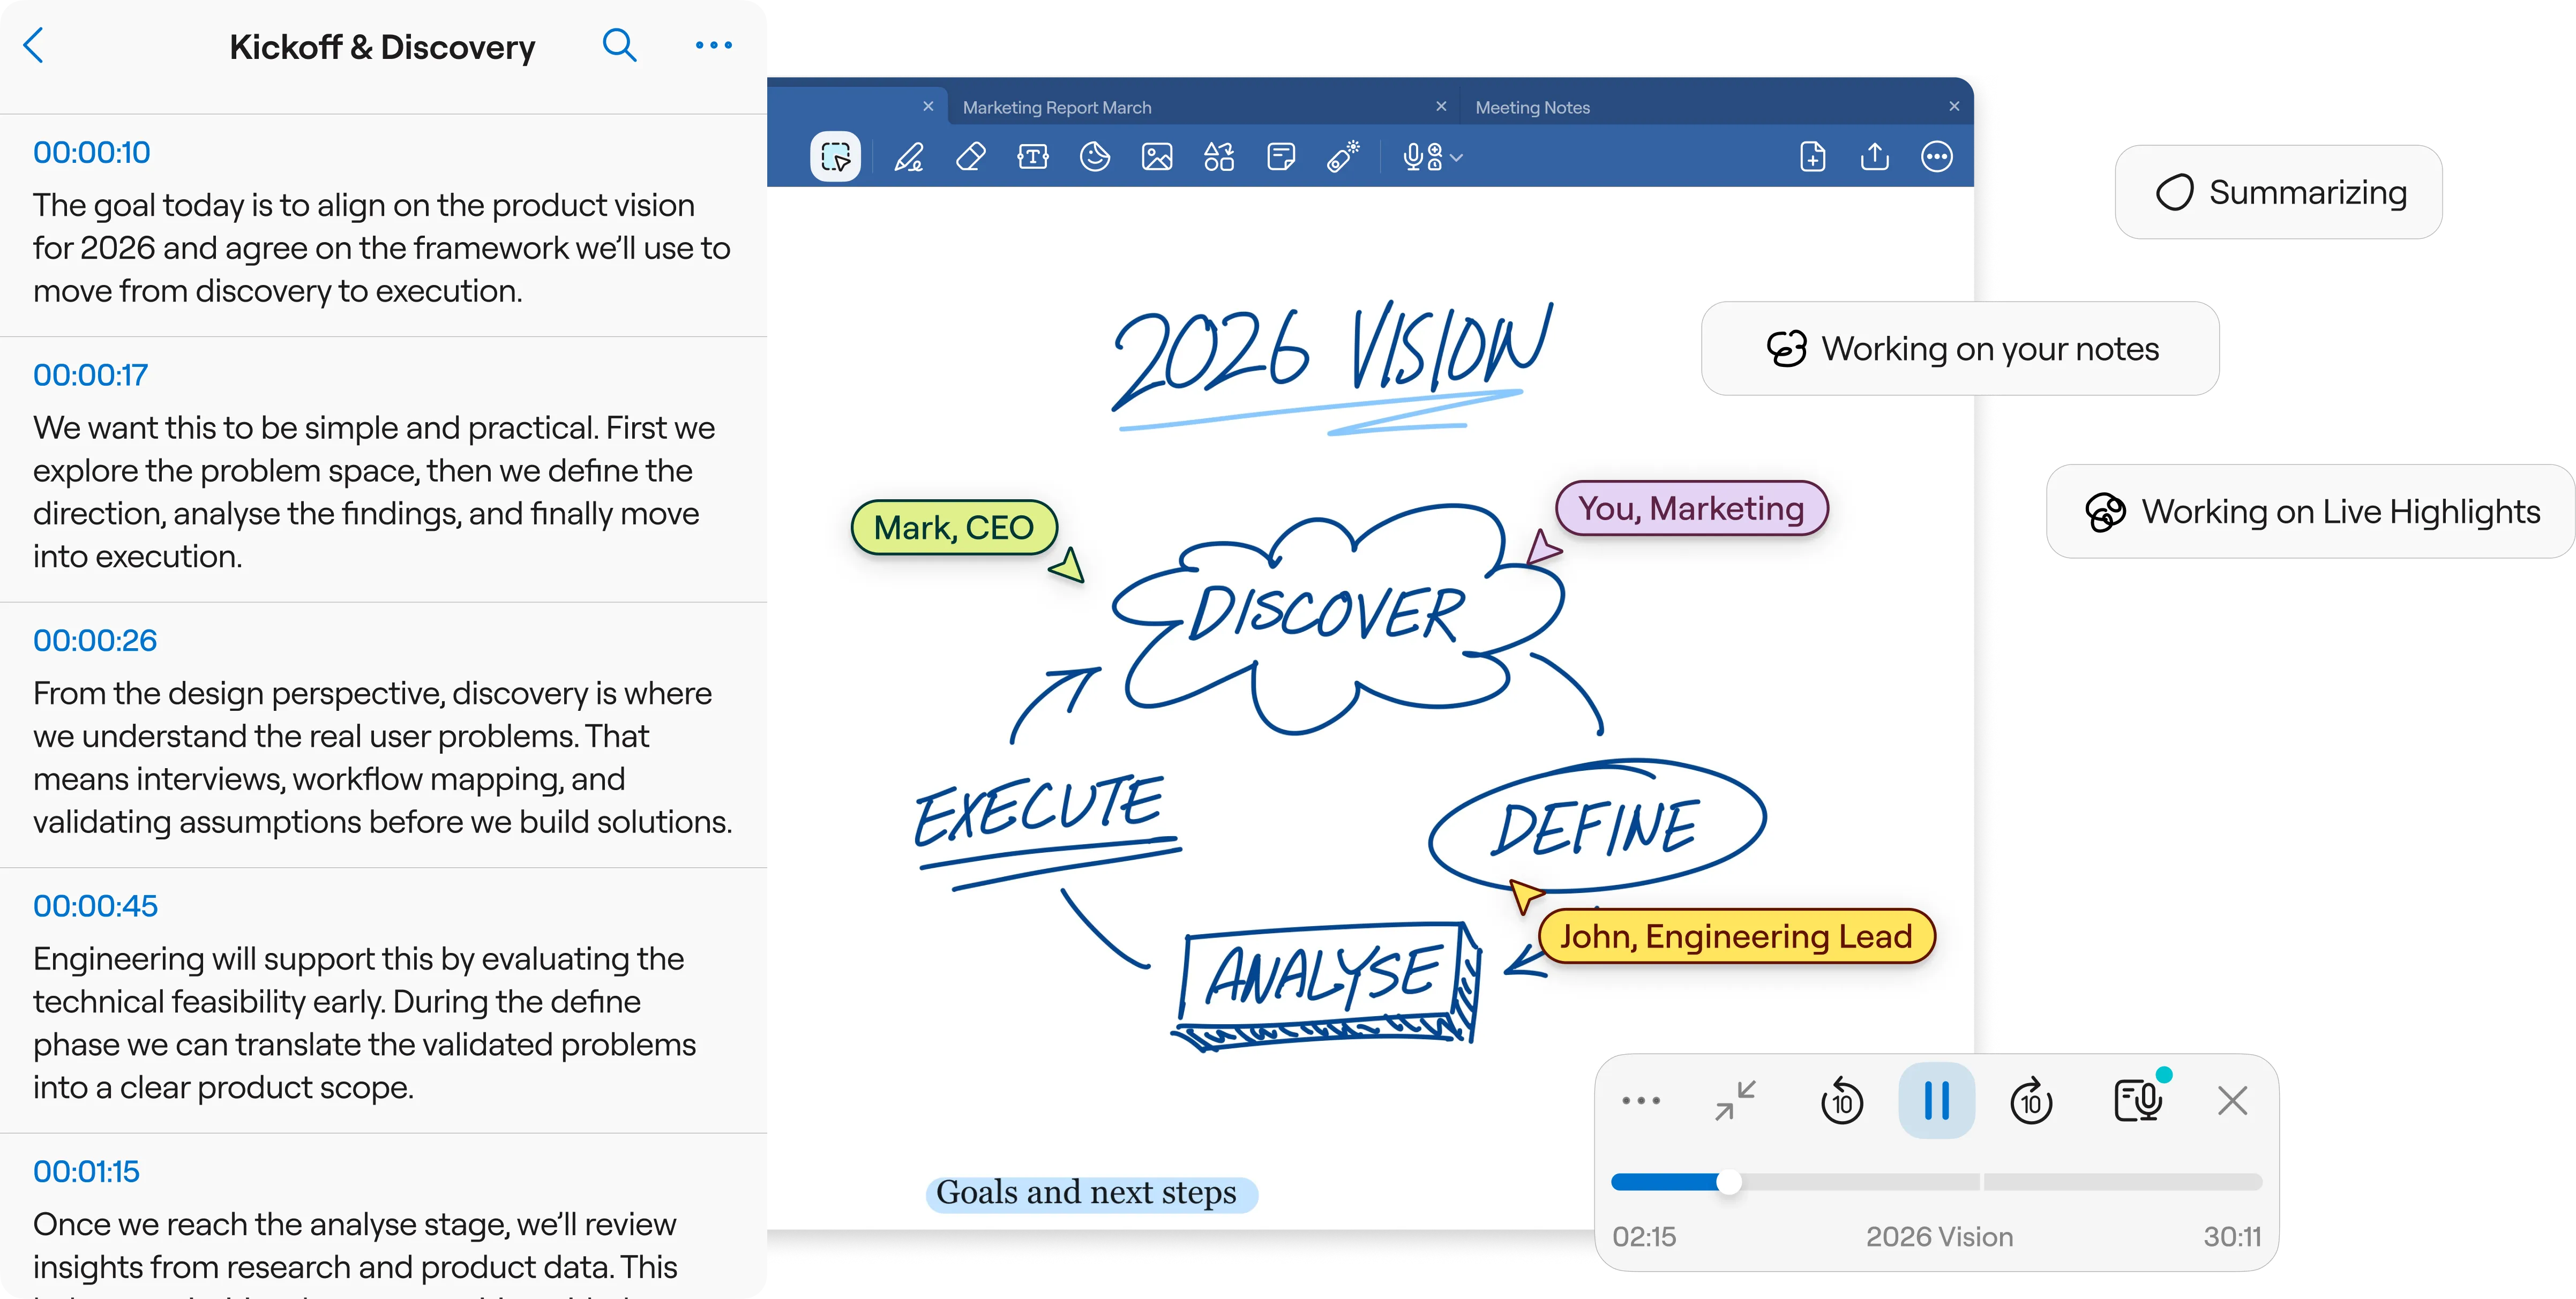Screen dimensions: 2576x1299
Task: Open audio player more options
Action: click(x=1641, y=1101)
